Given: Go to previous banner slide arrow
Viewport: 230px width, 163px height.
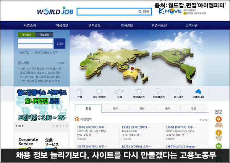Looking at the screenshot, I should [16, 126].
